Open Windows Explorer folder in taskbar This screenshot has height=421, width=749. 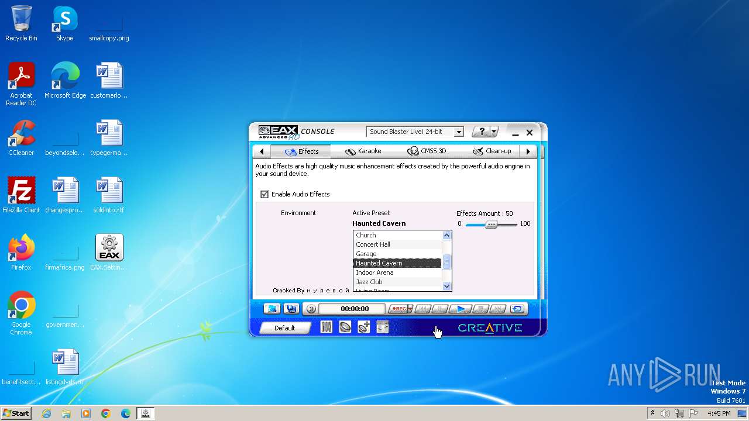pos(66,413)
